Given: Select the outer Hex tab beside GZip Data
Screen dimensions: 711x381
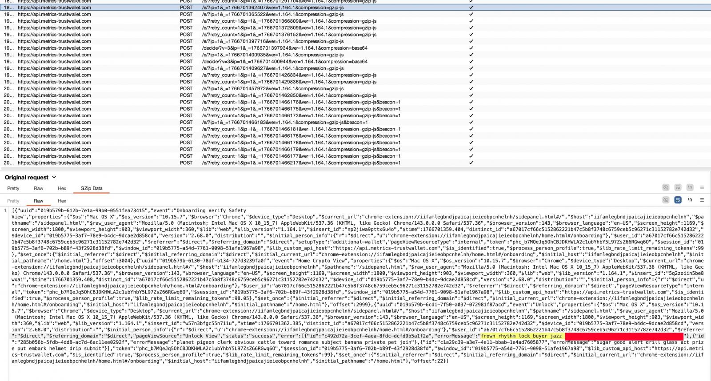Looking at the screenshot, I should pos(62,188).
